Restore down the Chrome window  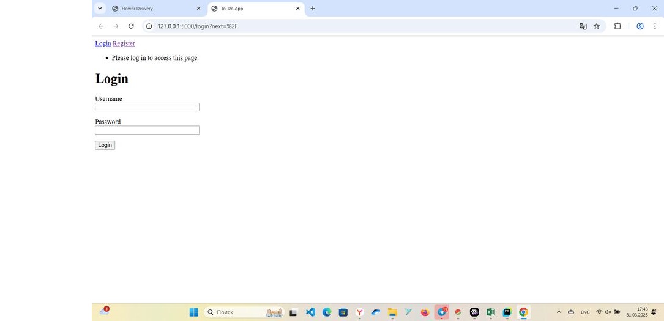(635, 9)
